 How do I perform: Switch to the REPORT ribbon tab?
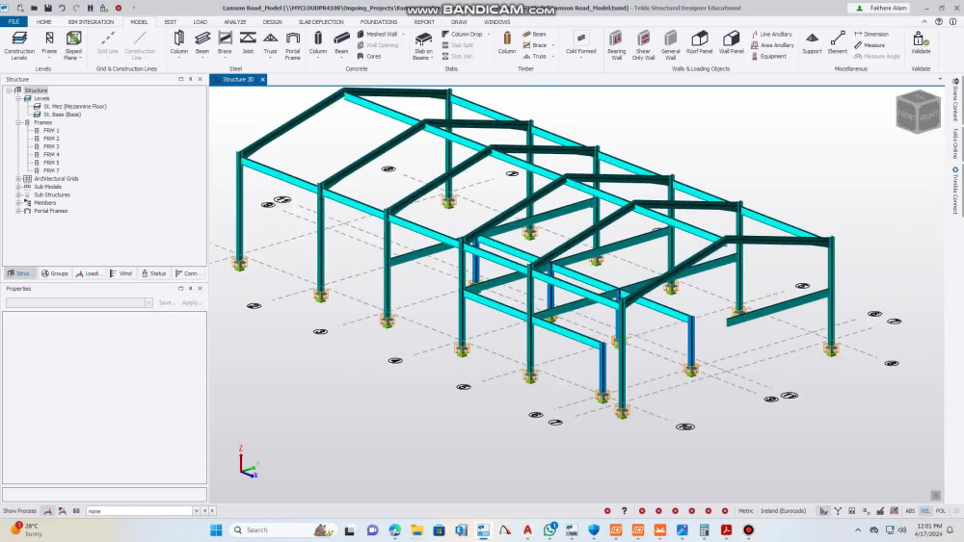click(x=424, y=21)
